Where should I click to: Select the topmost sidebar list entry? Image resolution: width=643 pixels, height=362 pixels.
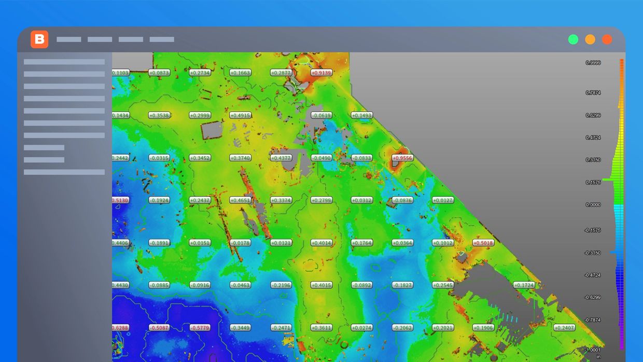64,62
